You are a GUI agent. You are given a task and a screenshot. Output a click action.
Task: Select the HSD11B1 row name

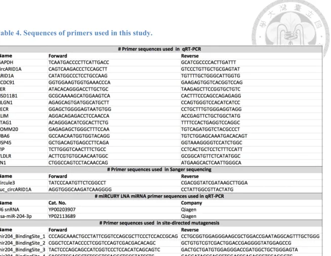(9, 96)
